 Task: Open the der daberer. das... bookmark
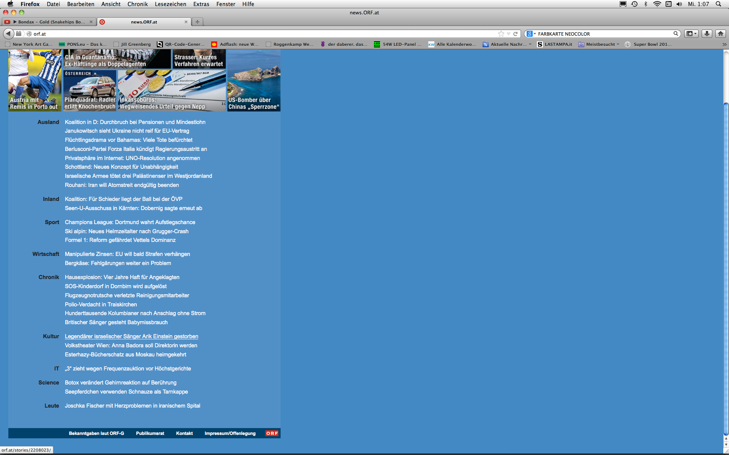tap(344, 44)
